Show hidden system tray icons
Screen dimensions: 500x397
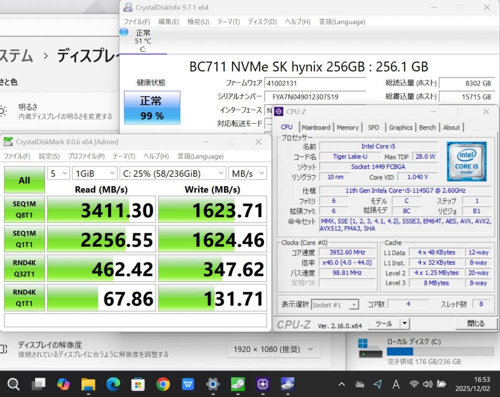tap(341, 384)
